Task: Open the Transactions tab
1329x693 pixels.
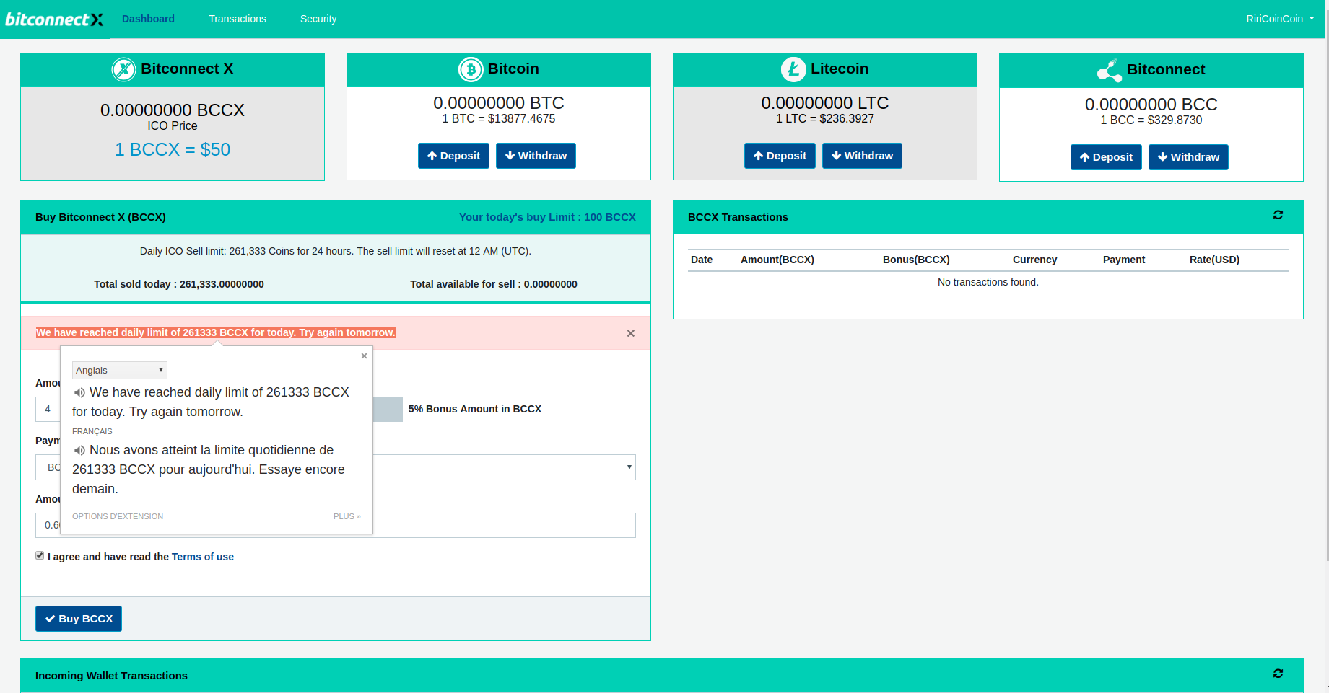Action: click(238, 19)
